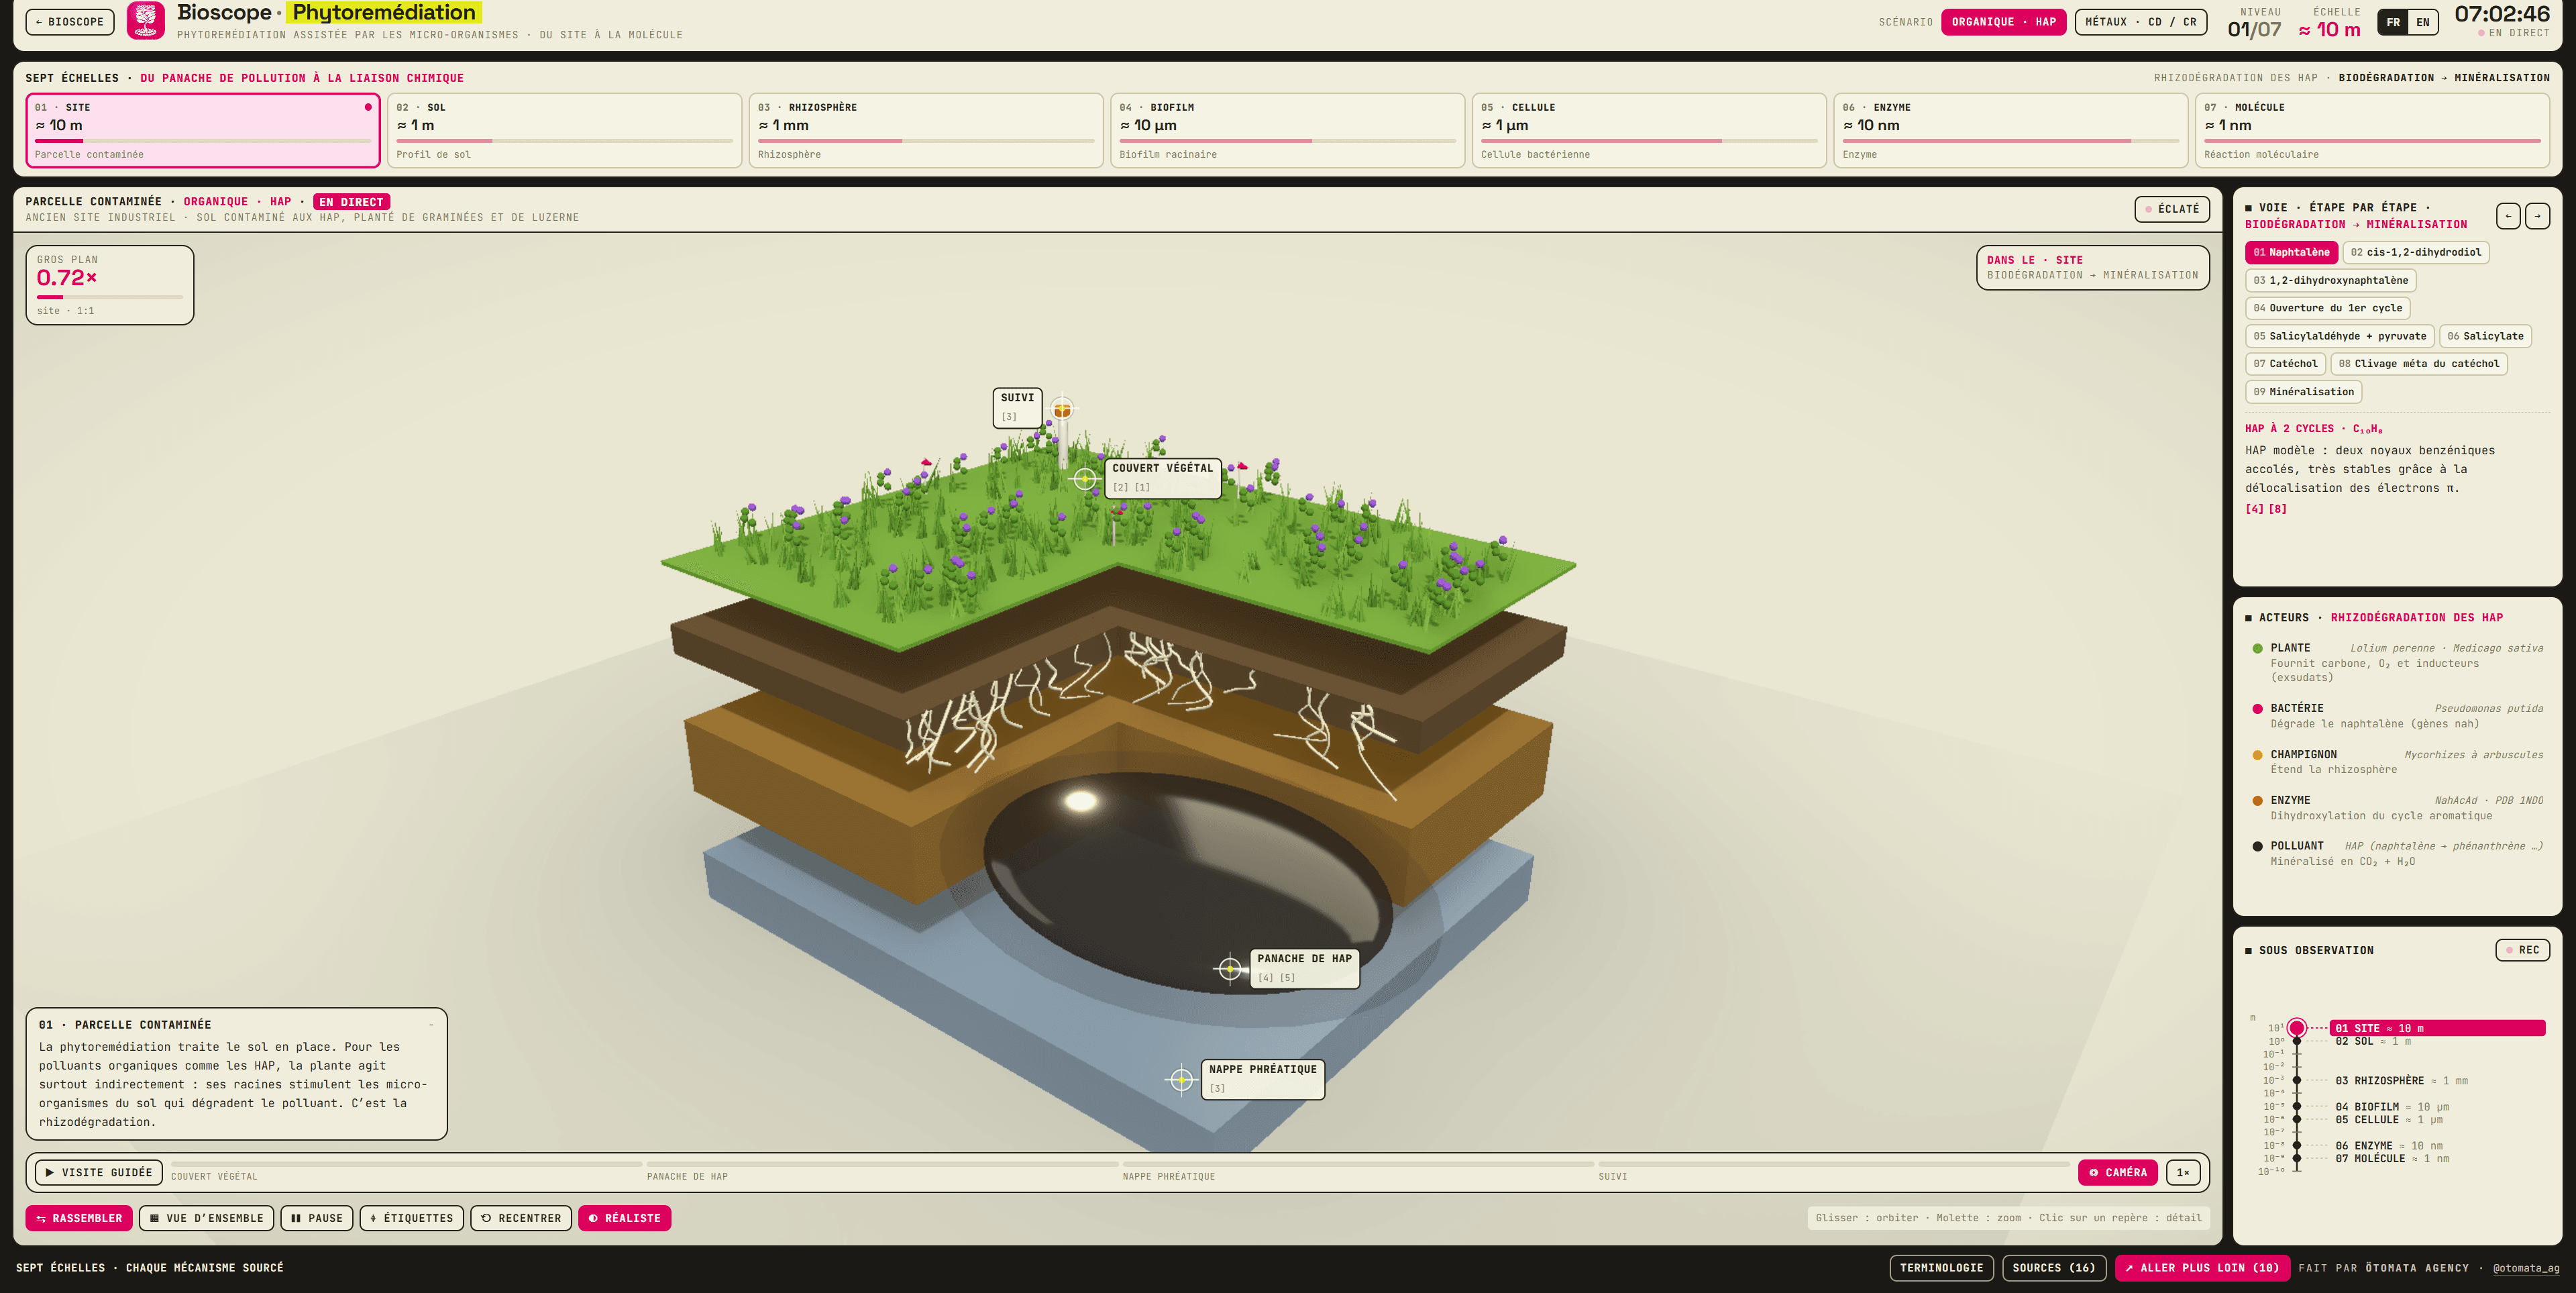
Task: Switch language to EN
Action: 2422,22
